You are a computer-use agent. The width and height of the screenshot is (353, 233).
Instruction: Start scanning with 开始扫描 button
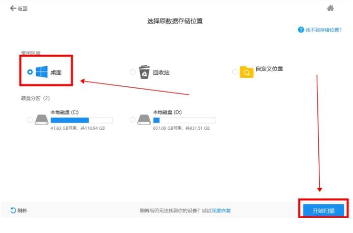[323, 211]
